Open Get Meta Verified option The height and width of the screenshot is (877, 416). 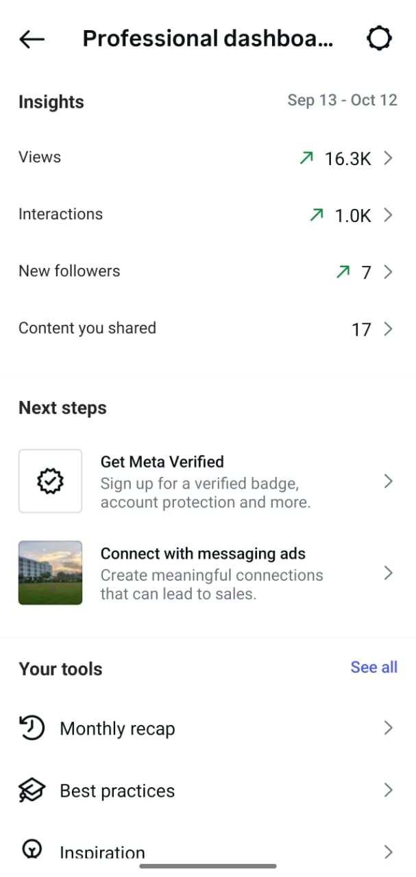(206, 482)
